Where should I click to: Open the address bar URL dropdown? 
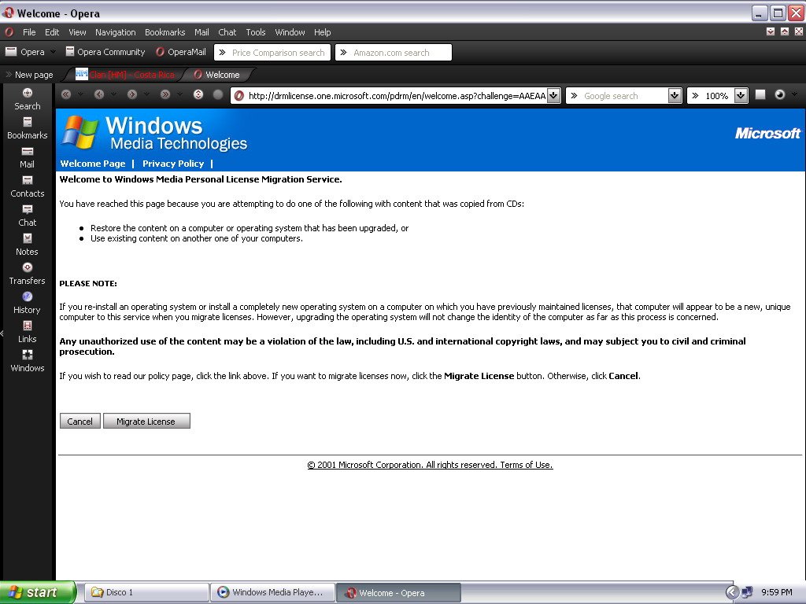(553, 95)
